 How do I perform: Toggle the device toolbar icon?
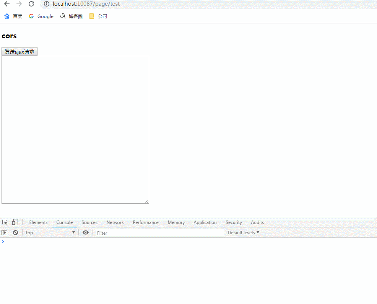(x=15, y=222)
